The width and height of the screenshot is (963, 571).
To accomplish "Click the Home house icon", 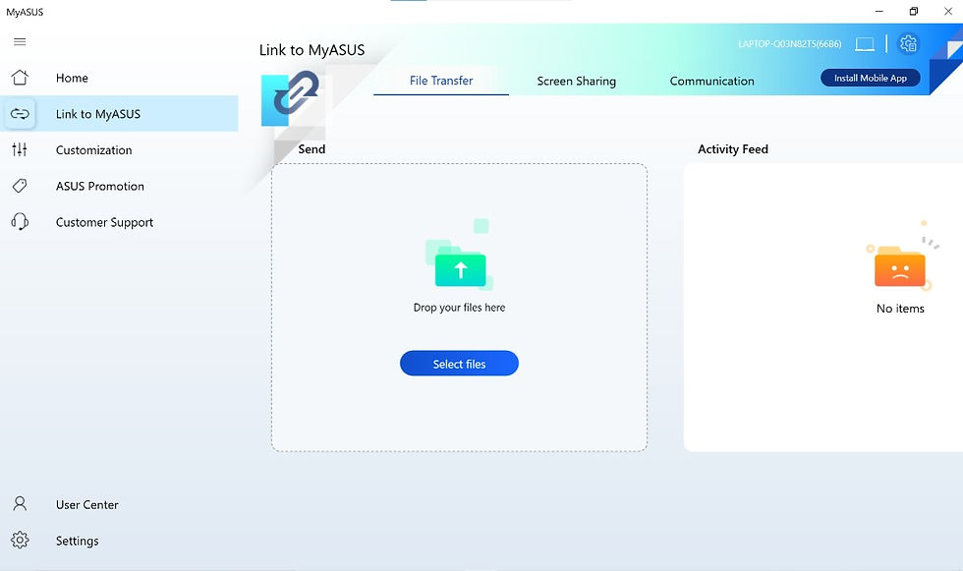I will [20, 78].
